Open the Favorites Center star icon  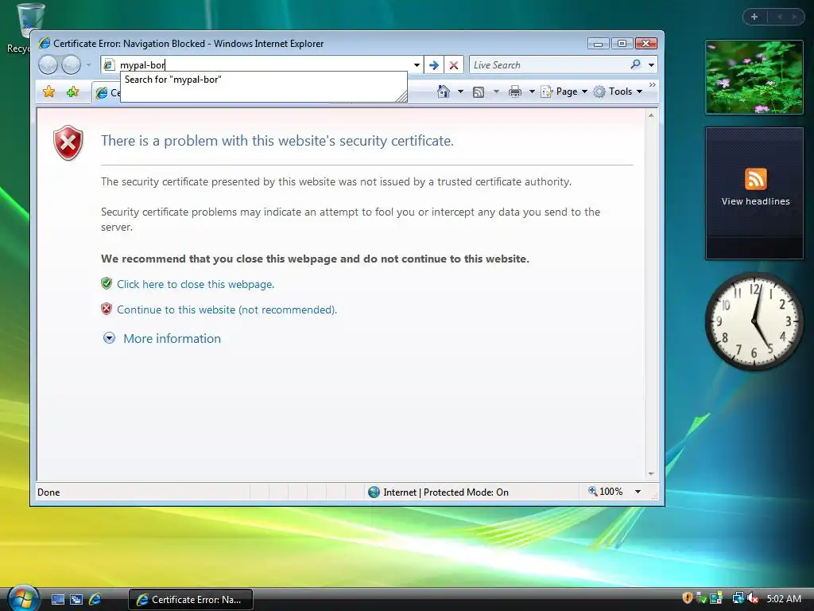point(48,92)
